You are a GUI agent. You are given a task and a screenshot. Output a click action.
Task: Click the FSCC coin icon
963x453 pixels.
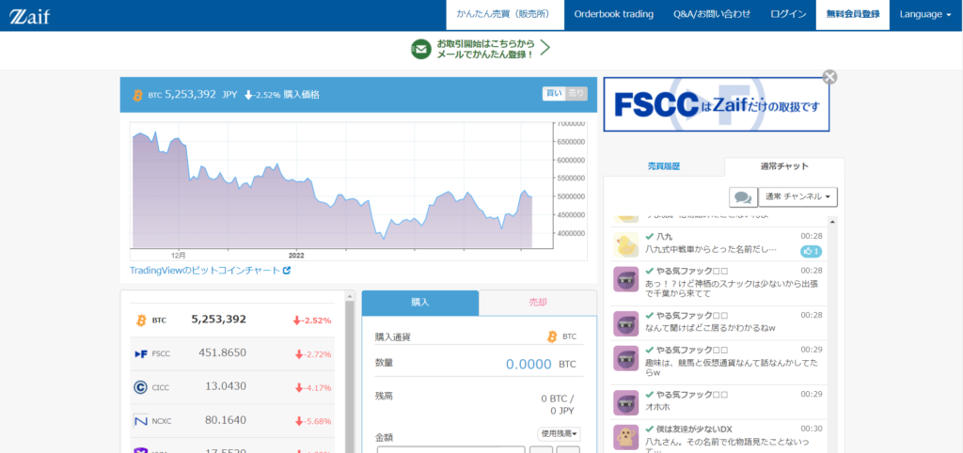click(x=141, y=354)
